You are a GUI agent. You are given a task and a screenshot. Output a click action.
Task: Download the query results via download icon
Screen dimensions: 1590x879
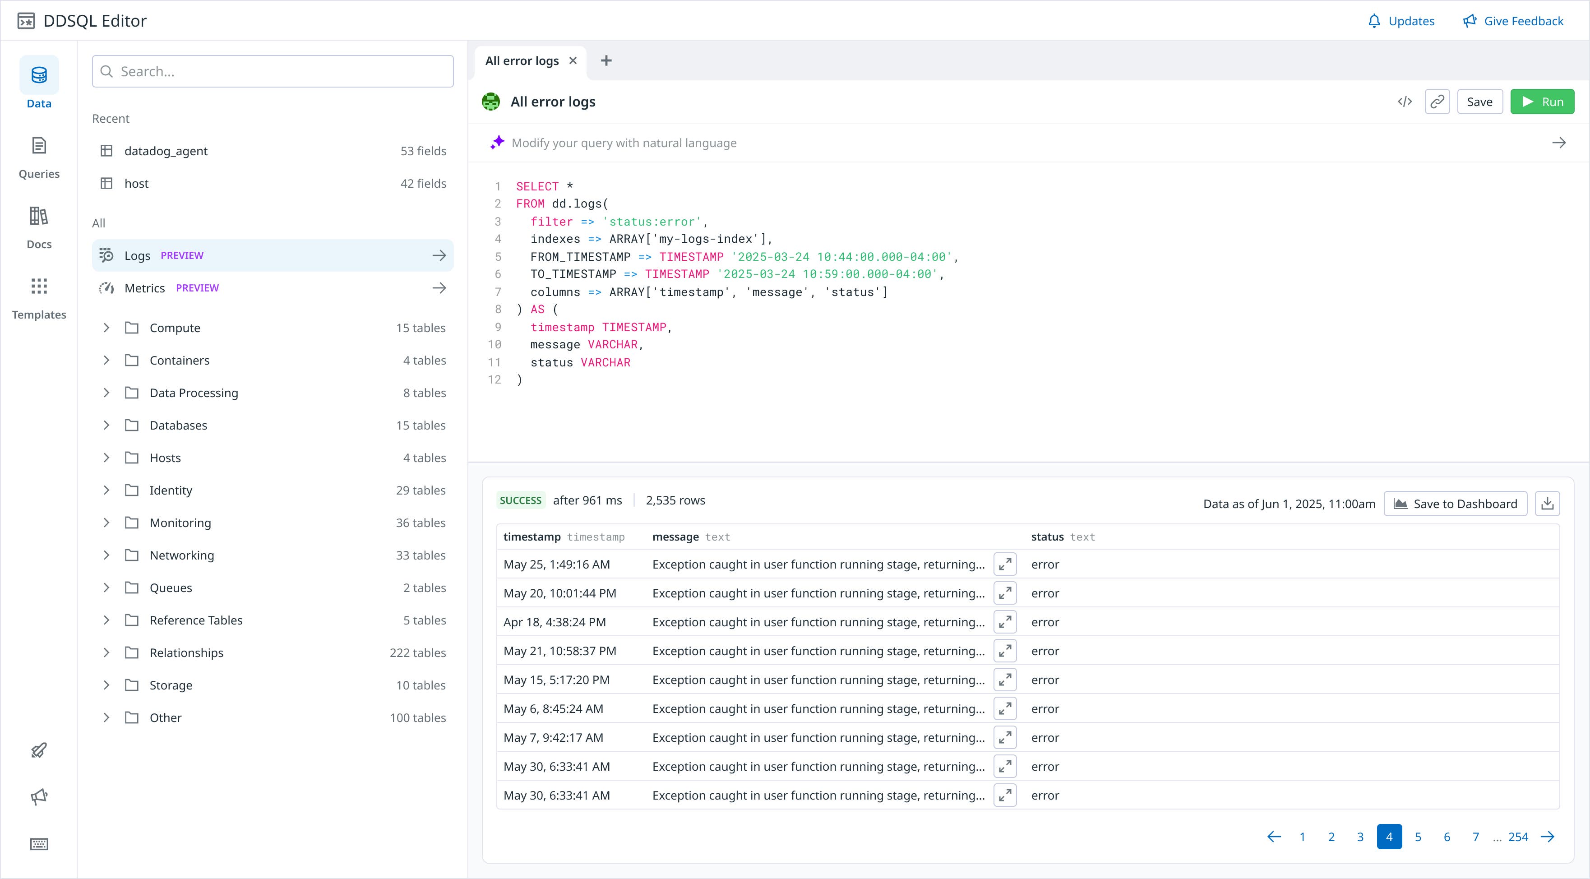1548,503
